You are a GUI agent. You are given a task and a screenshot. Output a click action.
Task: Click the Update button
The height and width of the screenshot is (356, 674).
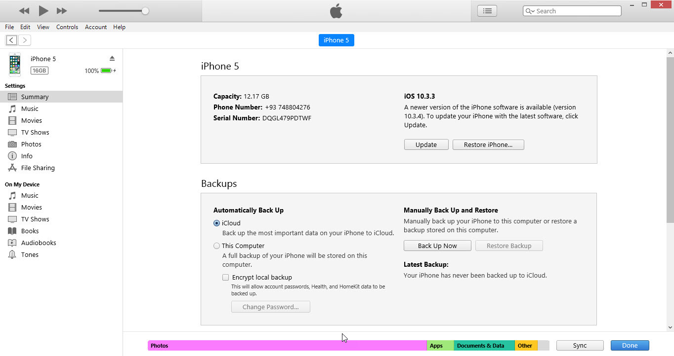pyautogui.click(x=426, y=144)
